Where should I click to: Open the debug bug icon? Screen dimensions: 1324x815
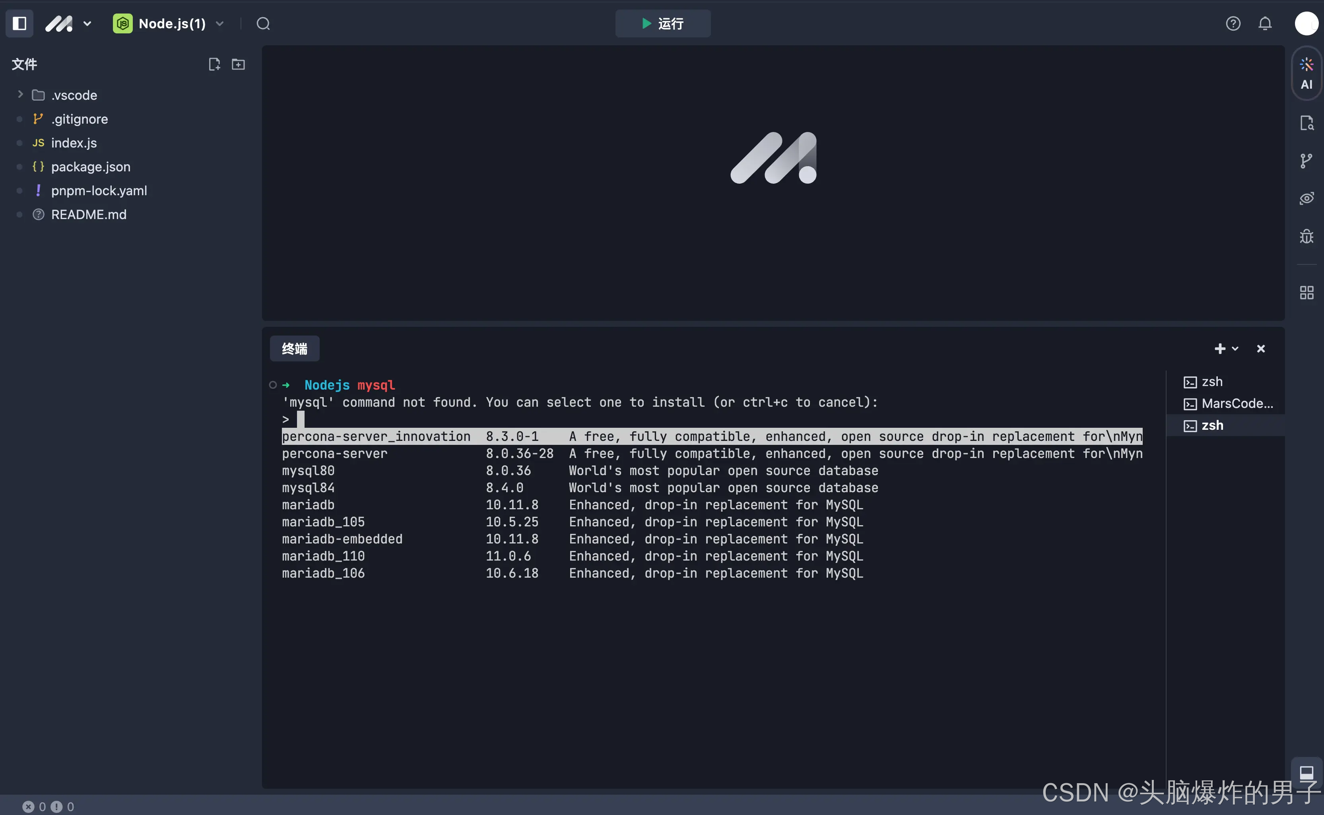[1306, 236]
